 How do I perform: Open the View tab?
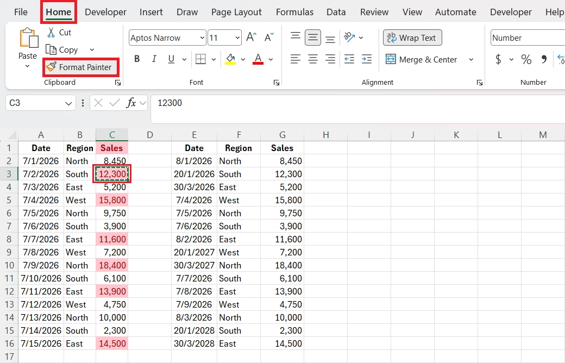coord(412,12)
